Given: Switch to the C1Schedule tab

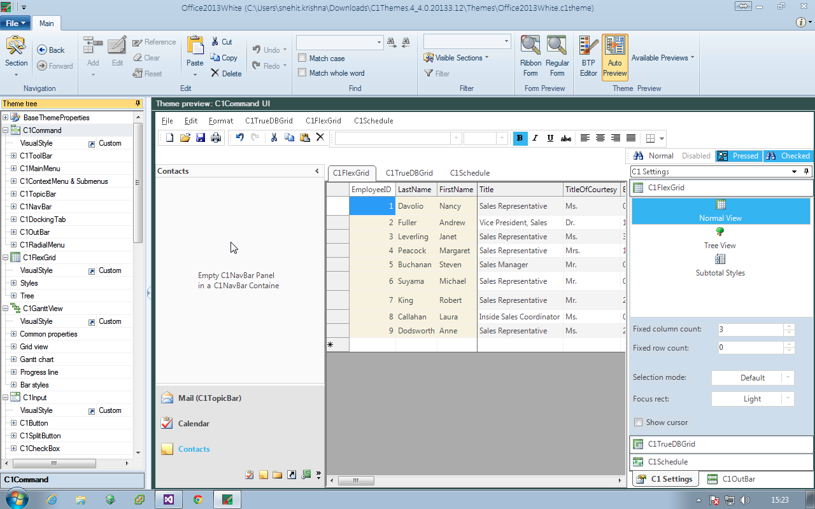Looking at the screenshot, I should click(470, 173).
